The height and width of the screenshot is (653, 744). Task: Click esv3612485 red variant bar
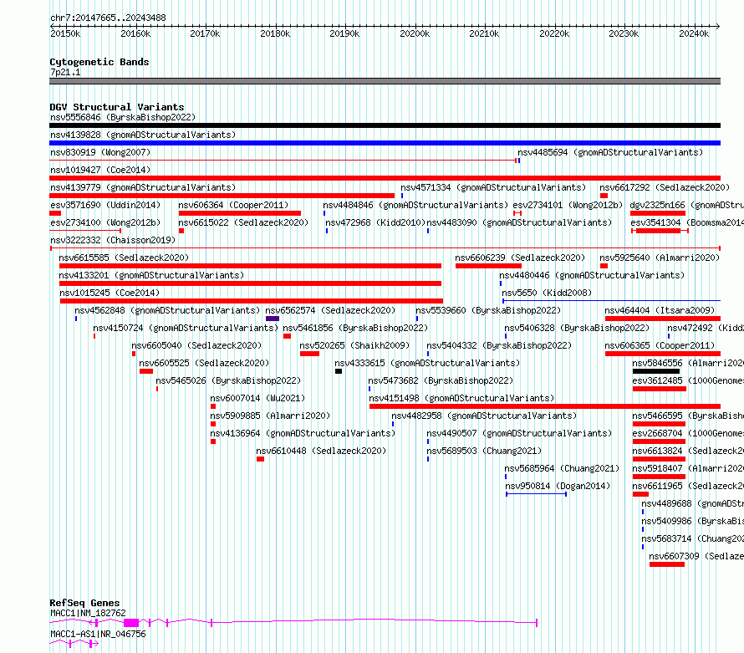[660, 389]
